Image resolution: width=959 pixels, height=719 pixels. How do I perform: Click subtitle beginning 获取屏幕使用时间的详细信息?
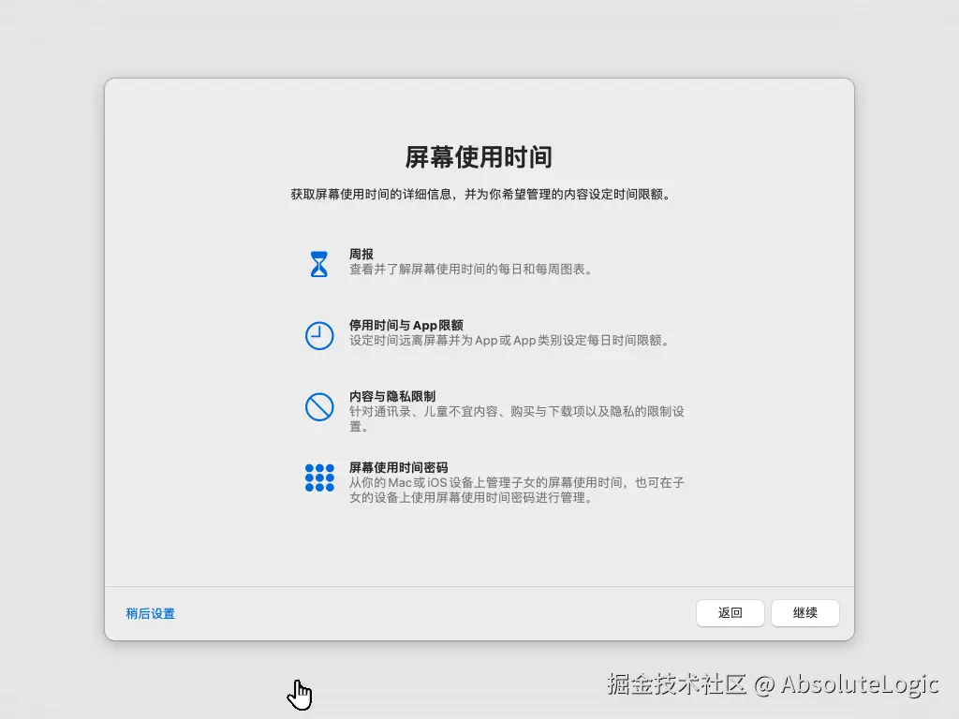(x=480, y=195)
